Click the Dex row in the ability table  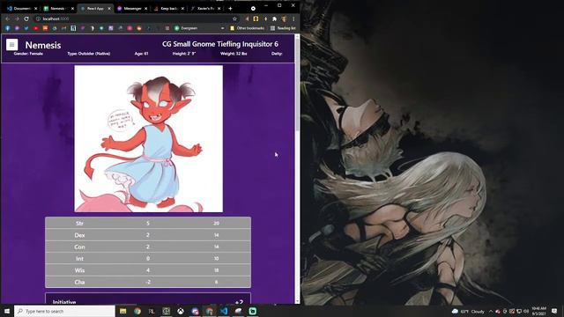(148, 235)
